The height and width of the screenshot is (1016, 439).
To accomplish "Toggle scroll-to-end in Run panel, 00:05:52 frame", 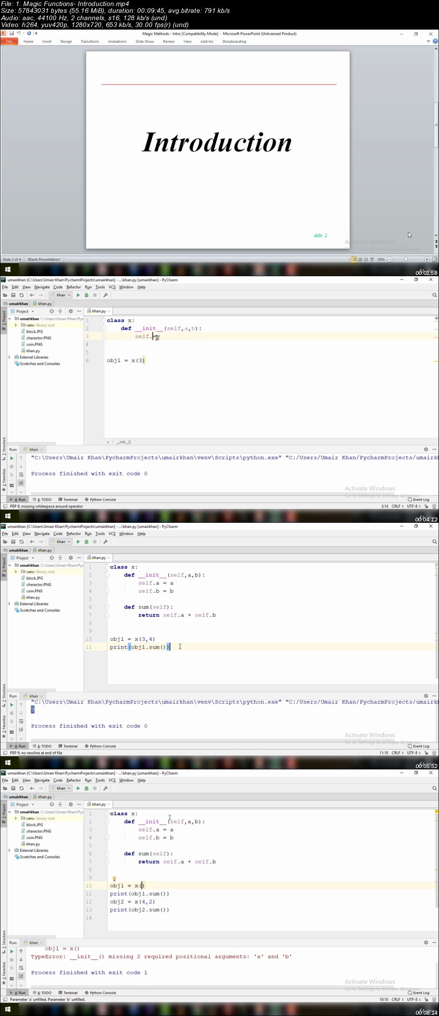I will (x=21, y=730).
